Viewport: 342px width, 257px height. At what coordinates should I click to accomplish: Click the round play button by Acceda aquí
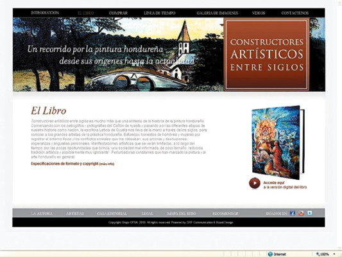coord(255,183)
